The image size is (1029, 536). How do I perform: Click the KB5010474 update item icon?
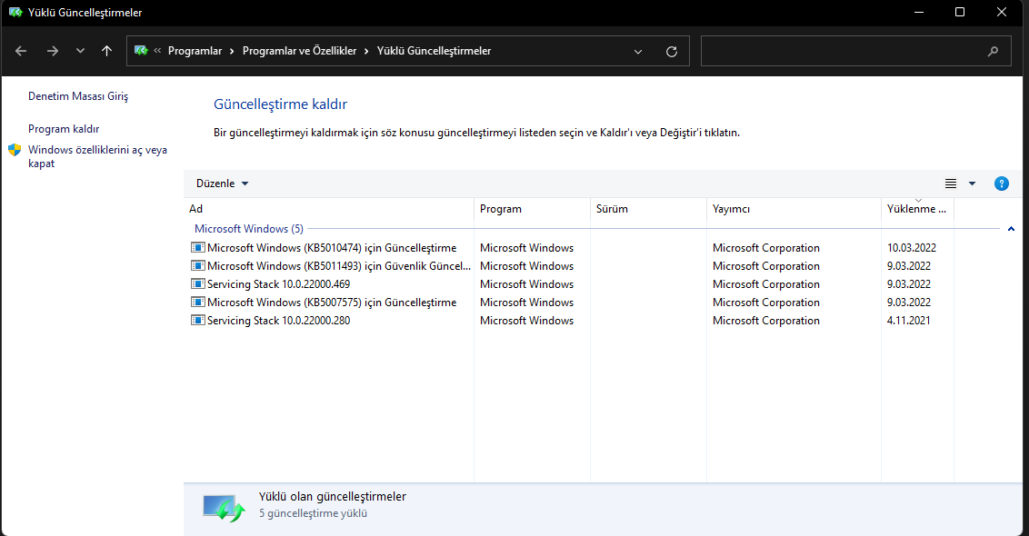tap(198, 248)
